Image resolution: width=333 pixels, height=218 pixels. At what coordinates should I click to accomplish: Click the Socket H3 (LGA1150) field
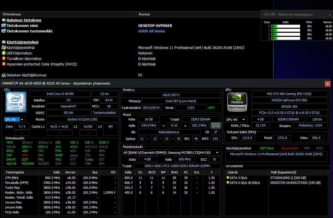[82, 120]
